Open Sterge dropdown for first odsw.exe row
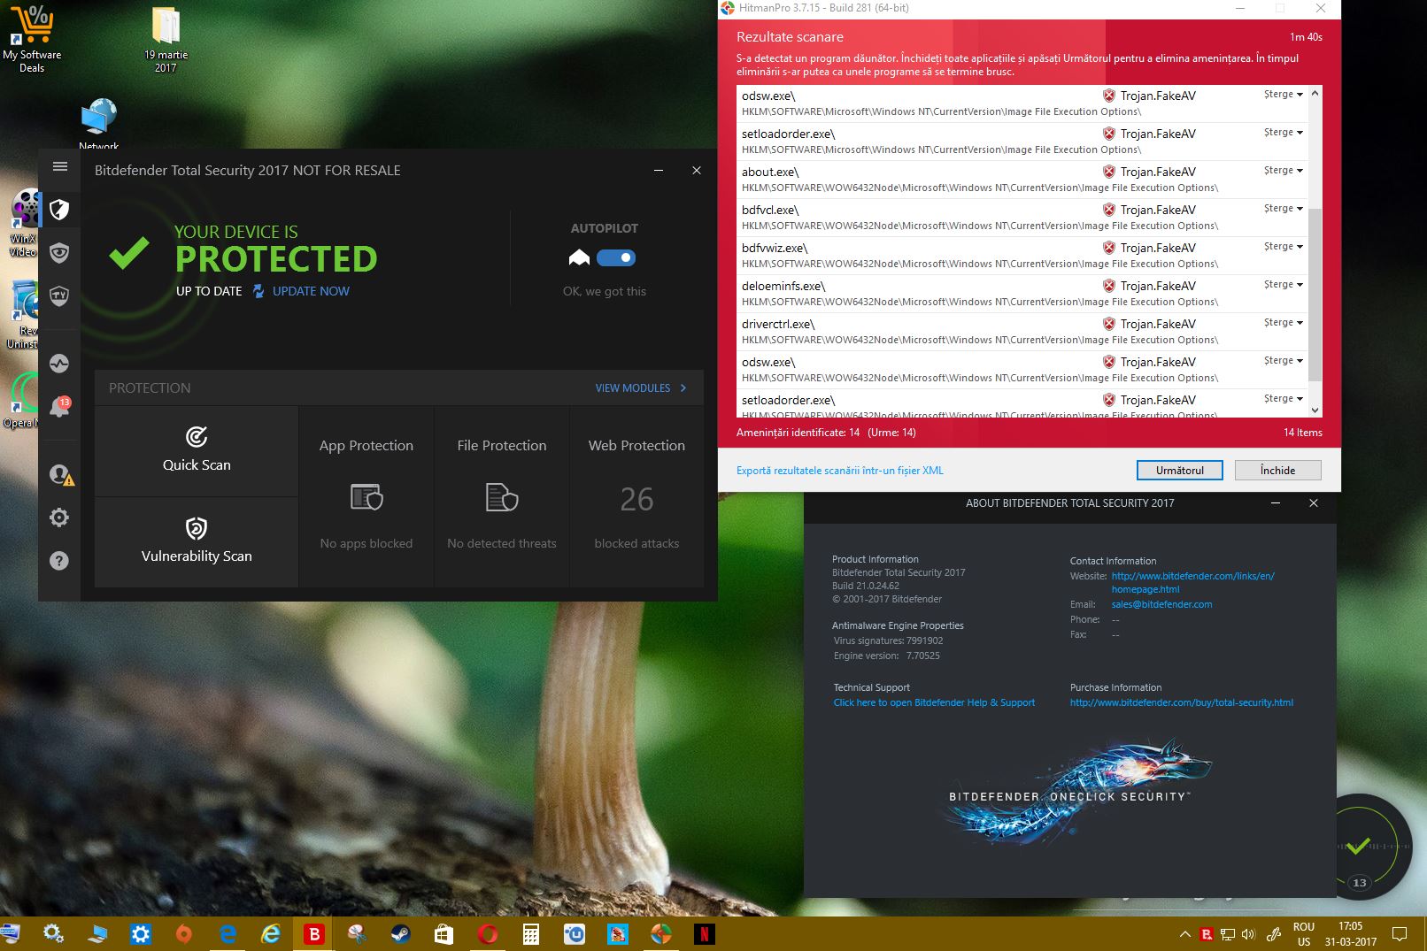The image size is (1427, 951). point(1283,95)
